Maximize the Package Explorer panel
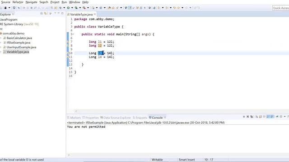Viewport: 289px width, 162px height. pos(62,13)
